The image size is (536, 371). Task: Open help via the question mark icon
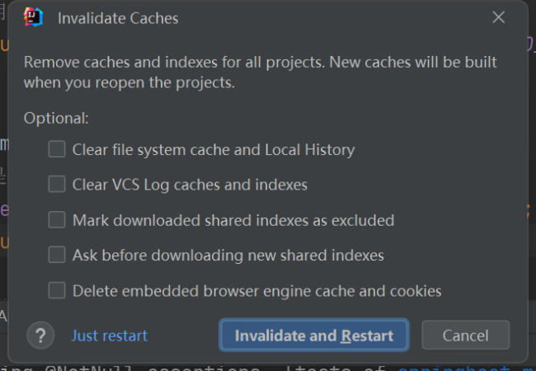click(40, 336)
